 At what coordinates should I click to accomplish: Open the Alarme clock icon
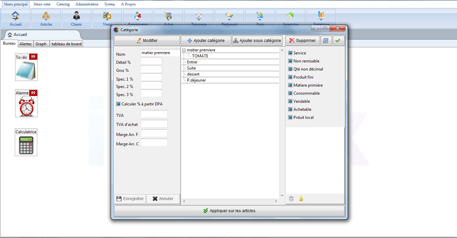coord(26,106)
